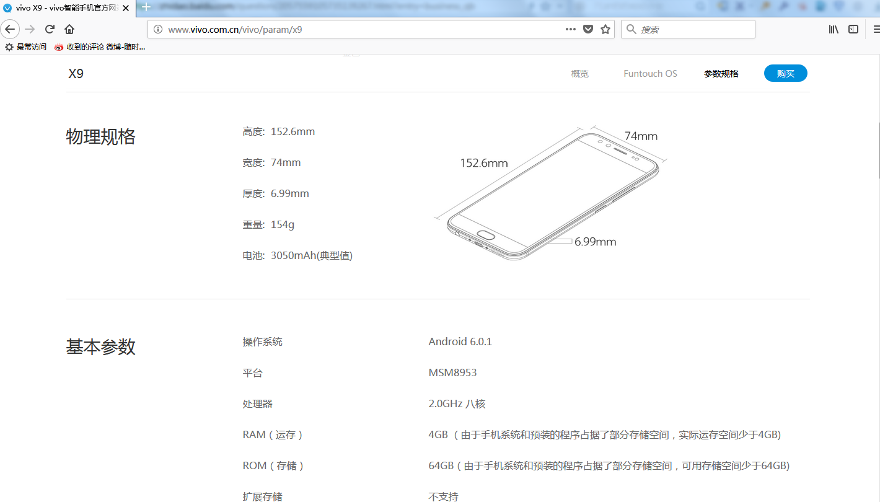The width and height of the screenshot is (880, 502).
Task: Click the 74mm label on the diagram
Action: pyautogui.click(x=641, y=136)
